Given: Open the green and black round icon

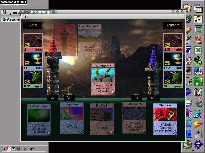Looking at the screenshot, I should point(198,61).
